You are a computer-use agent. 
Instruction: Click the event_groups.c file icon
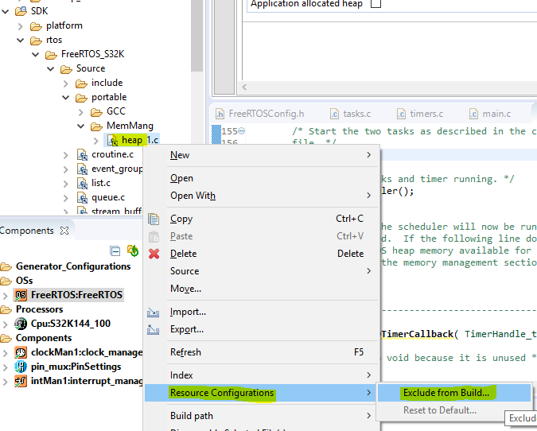[82, 169]
